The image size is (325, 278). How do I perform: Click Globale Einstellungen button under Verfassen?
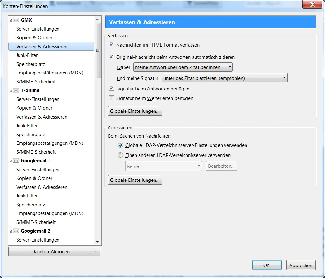coord(135,111)
